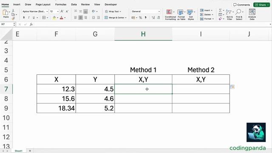Switch to the Data tab
This screenshot has height=153, width=272.
click(74, 5)
